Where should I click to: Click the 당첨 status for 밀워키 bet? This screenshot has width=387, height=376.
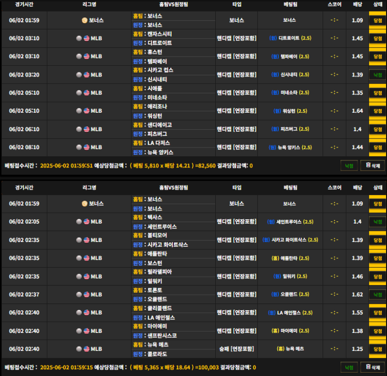pos(378,277)
